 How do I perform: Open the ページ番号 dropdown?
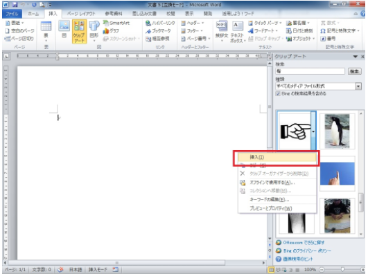(x=195, y=39)
